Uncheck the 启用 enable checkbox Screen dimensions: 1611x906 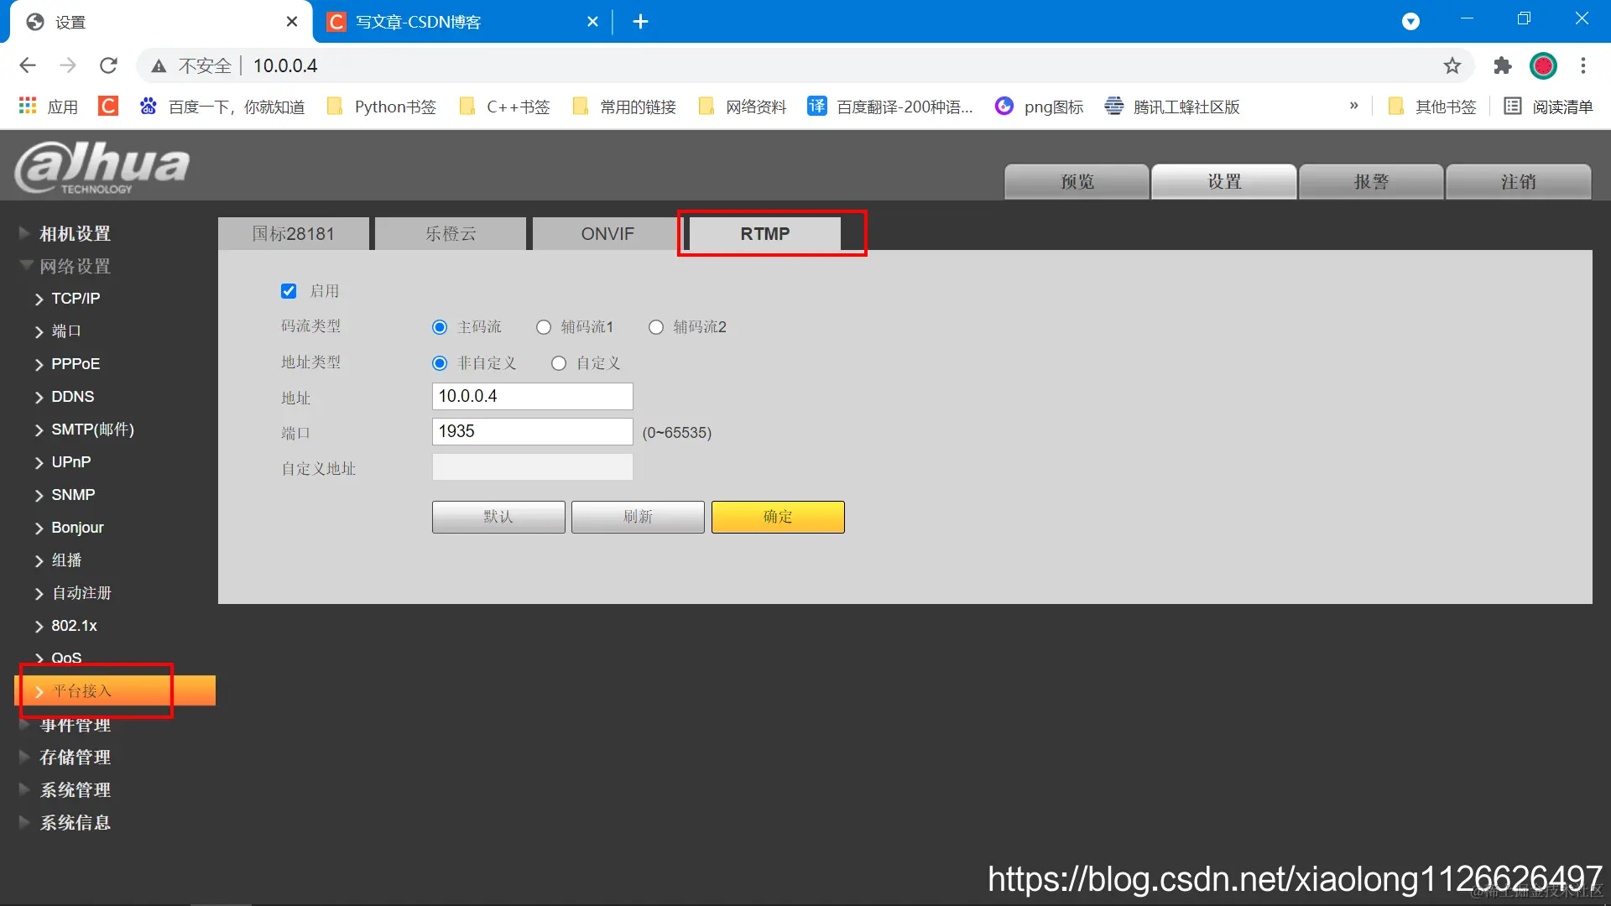point(289,291)
